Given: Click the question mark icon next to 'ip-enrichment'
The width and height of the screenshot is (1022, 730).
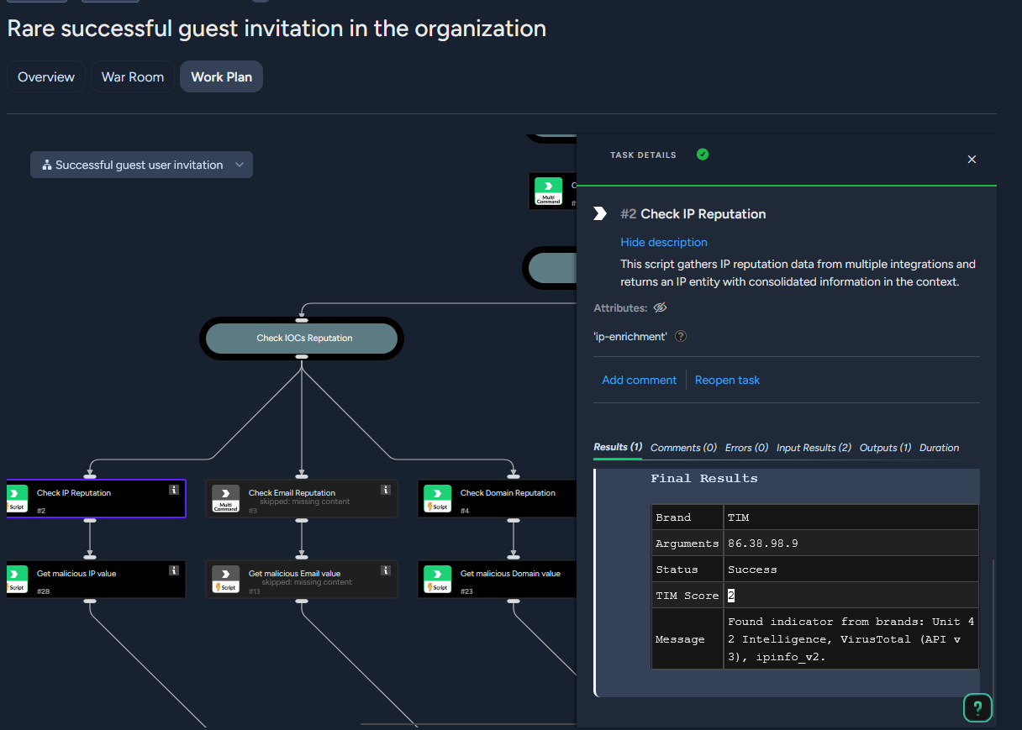Looking at the screenshot, I should point(681,336).
